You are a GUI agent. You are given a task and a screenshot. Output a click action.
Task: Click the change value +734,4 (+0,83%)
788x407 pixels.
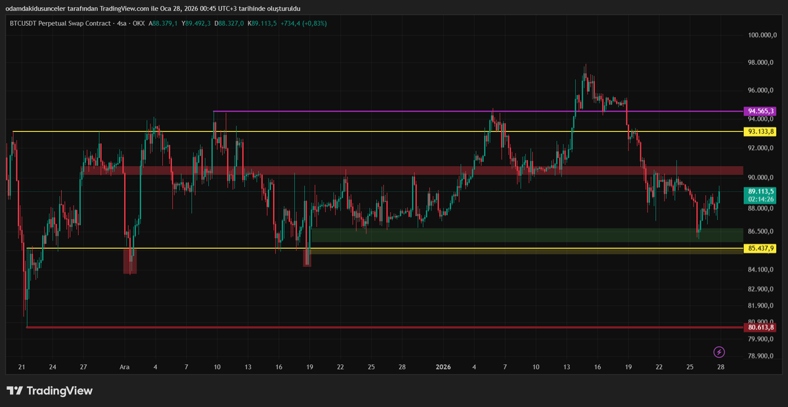pos(303,23)
